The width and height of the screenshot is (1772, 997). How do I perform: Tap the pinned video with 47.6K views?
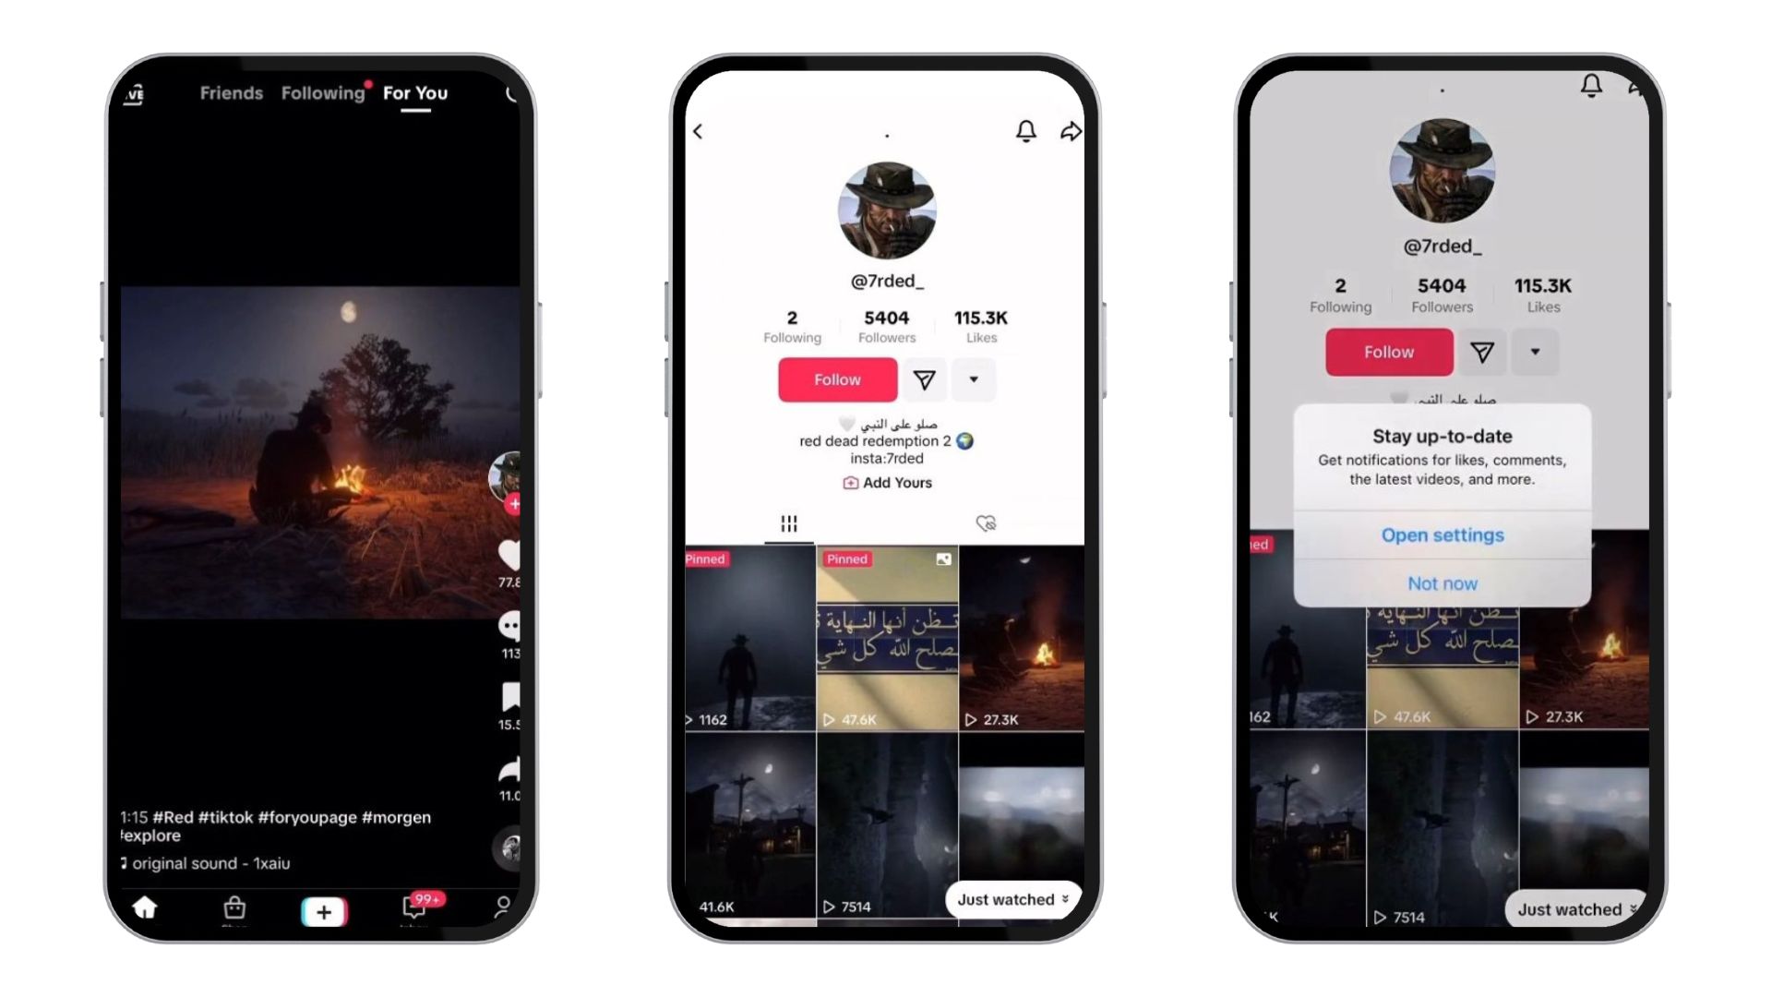pos(887,639)
